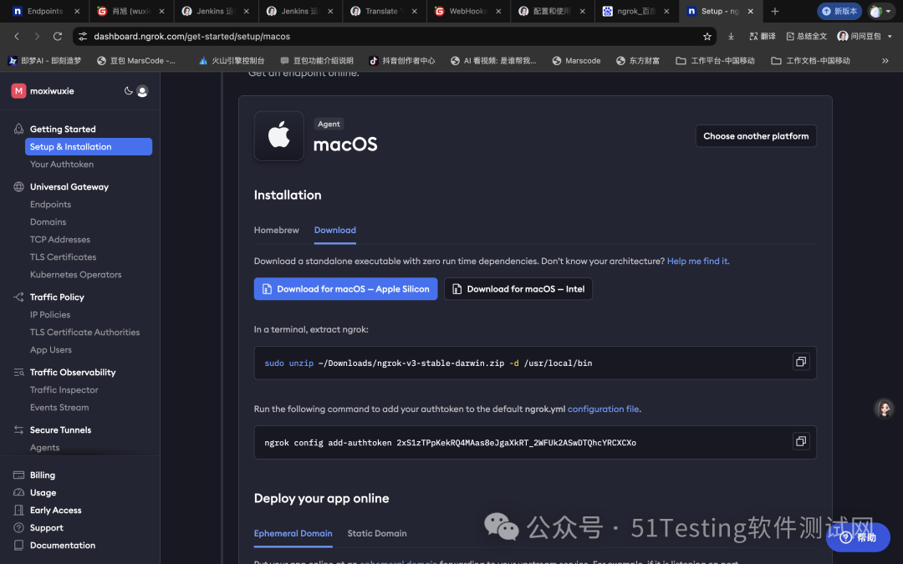903x564 pixels.
Task: Open Domains in sidebar
Action: coord(48,221)
